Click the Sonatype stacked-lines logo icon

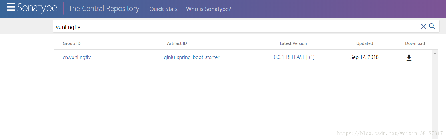point(11,8)
